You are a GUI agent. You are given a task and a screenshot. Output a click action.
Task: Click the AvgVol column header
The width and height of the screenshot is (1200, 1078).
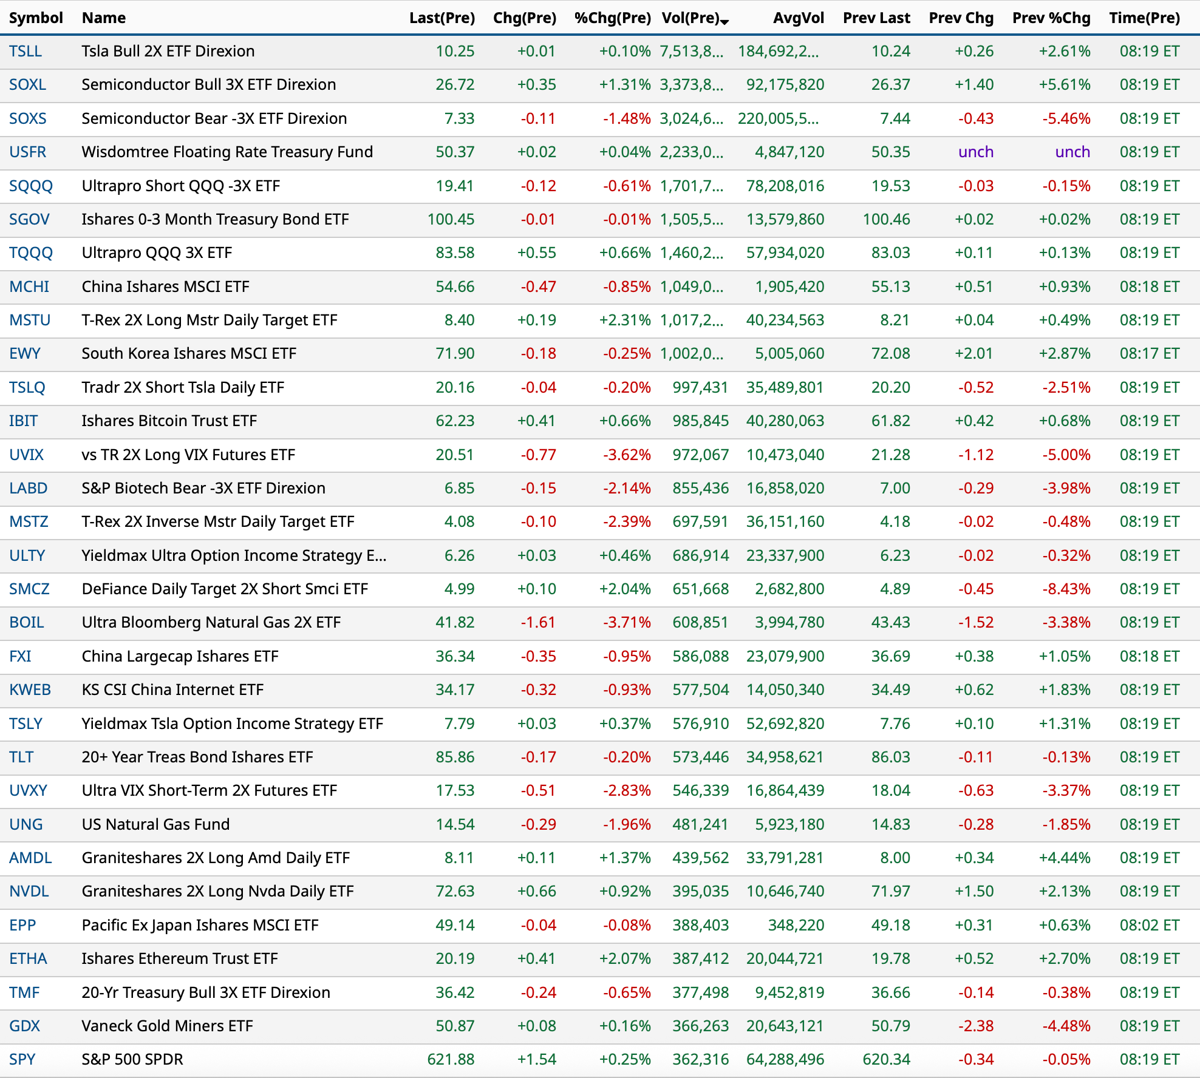coord(798,18)
